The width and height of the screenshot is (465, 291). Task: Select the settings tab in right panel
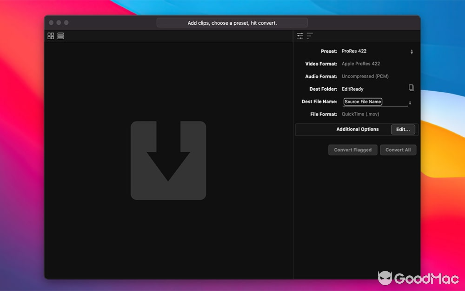[x=300, y=36]
